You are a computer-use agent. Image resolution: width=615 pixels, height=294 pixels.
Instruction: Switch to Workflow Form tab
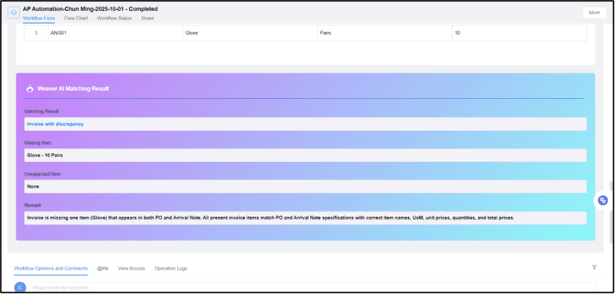tap(39, 18)
